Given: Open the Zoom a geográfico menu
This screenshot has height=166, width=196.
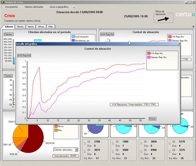Looking at the screenshot, I should click(x=59, y=7).
